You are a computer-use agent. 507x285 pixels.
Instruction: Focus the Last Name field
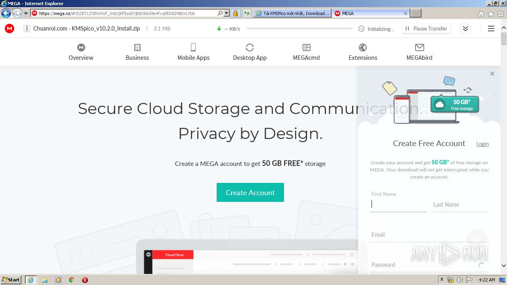[460, 205]
